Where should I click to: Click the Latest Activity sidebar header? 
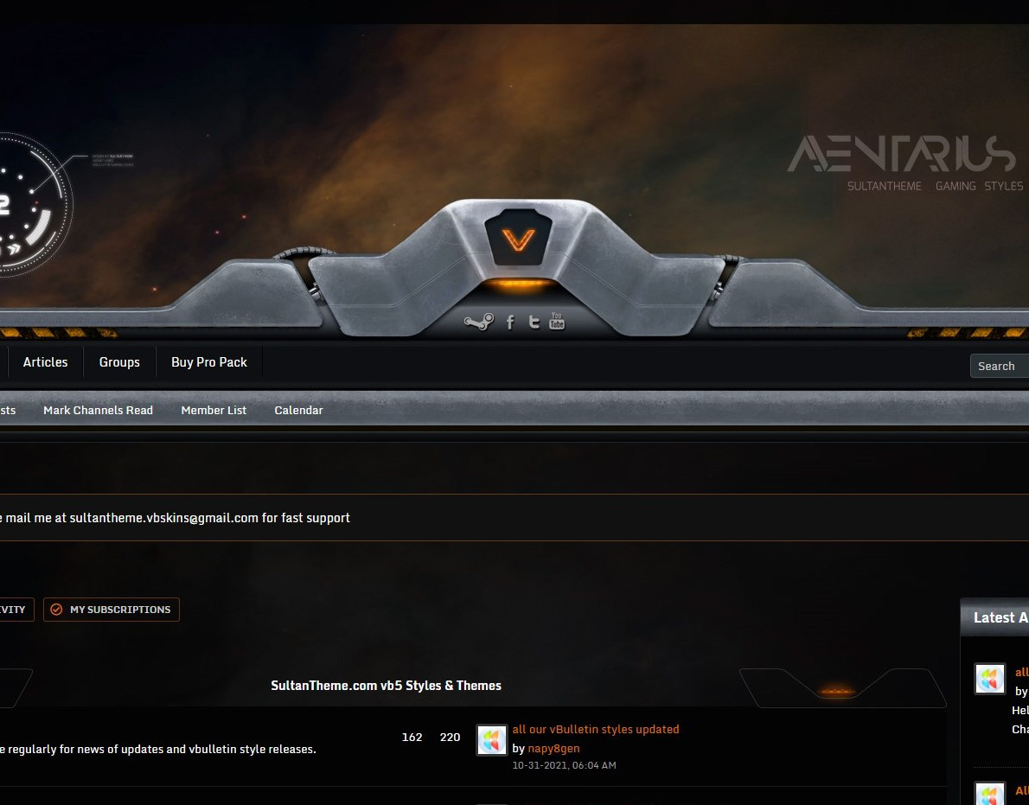(x=995, y=617)
